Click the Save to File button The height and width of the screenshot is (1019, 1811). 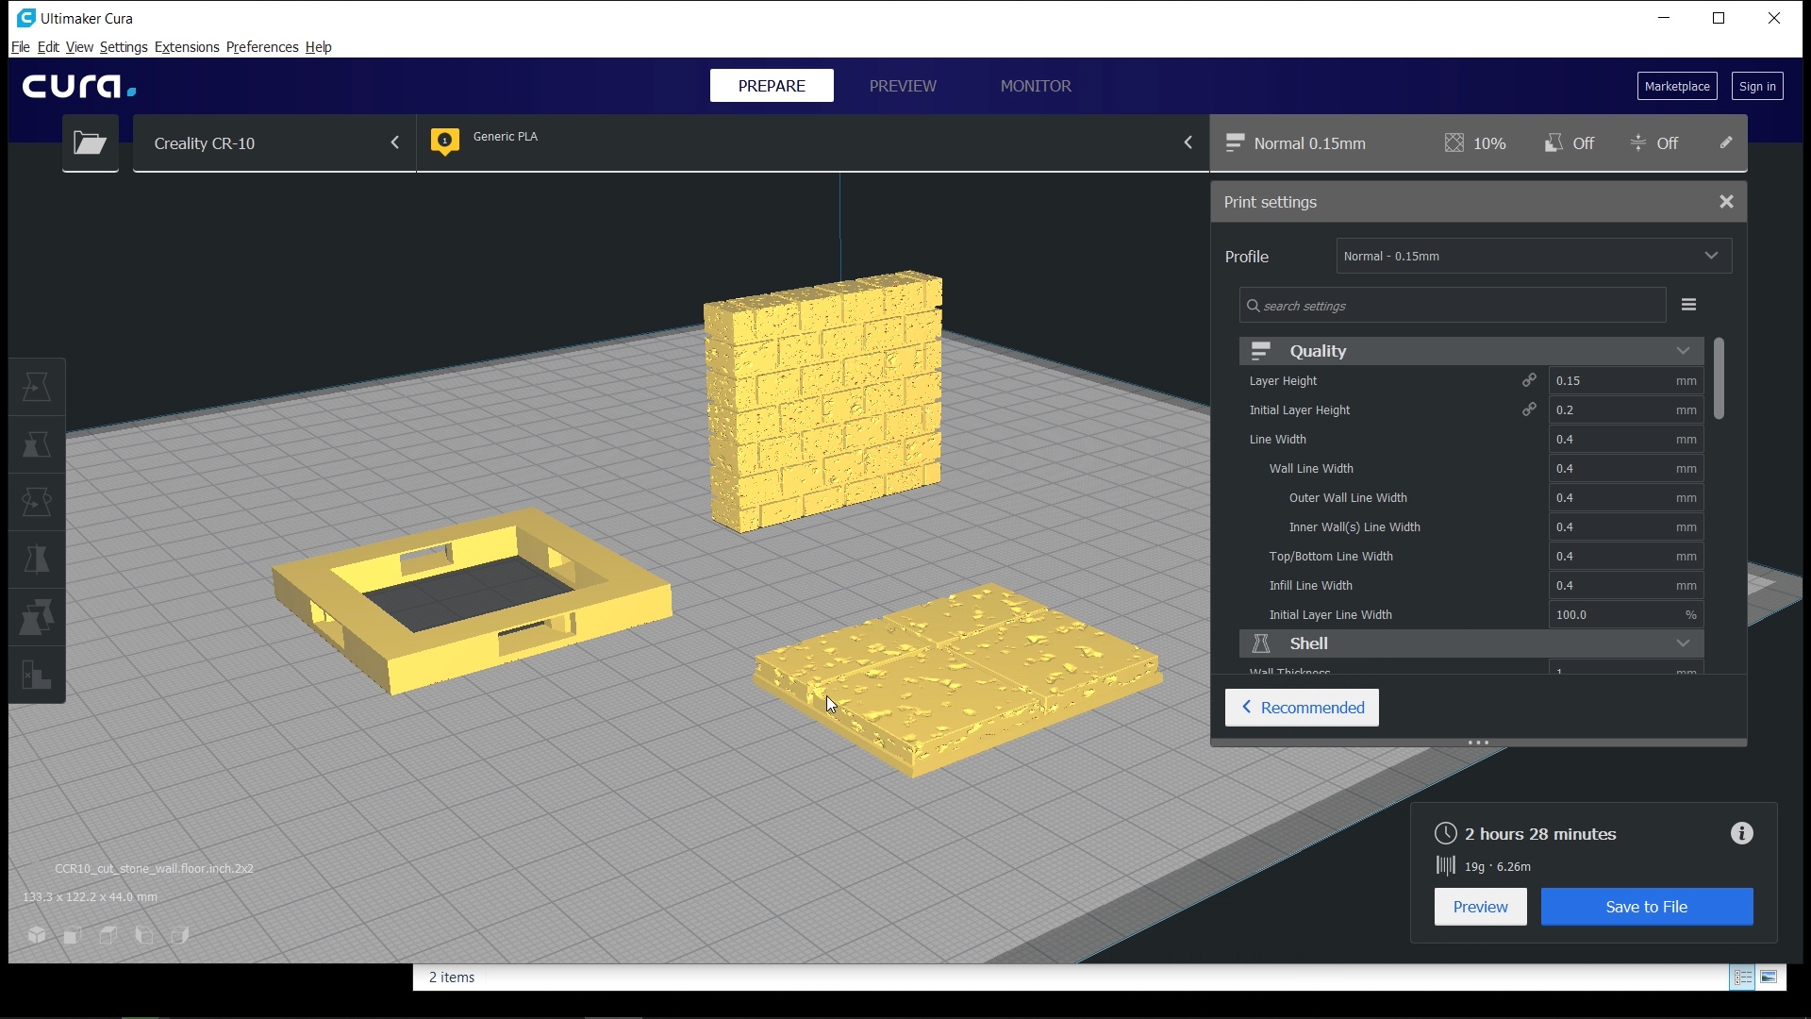click(1645, 907)
